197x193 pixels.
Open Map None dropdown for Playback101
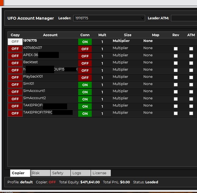coord(148,76)
